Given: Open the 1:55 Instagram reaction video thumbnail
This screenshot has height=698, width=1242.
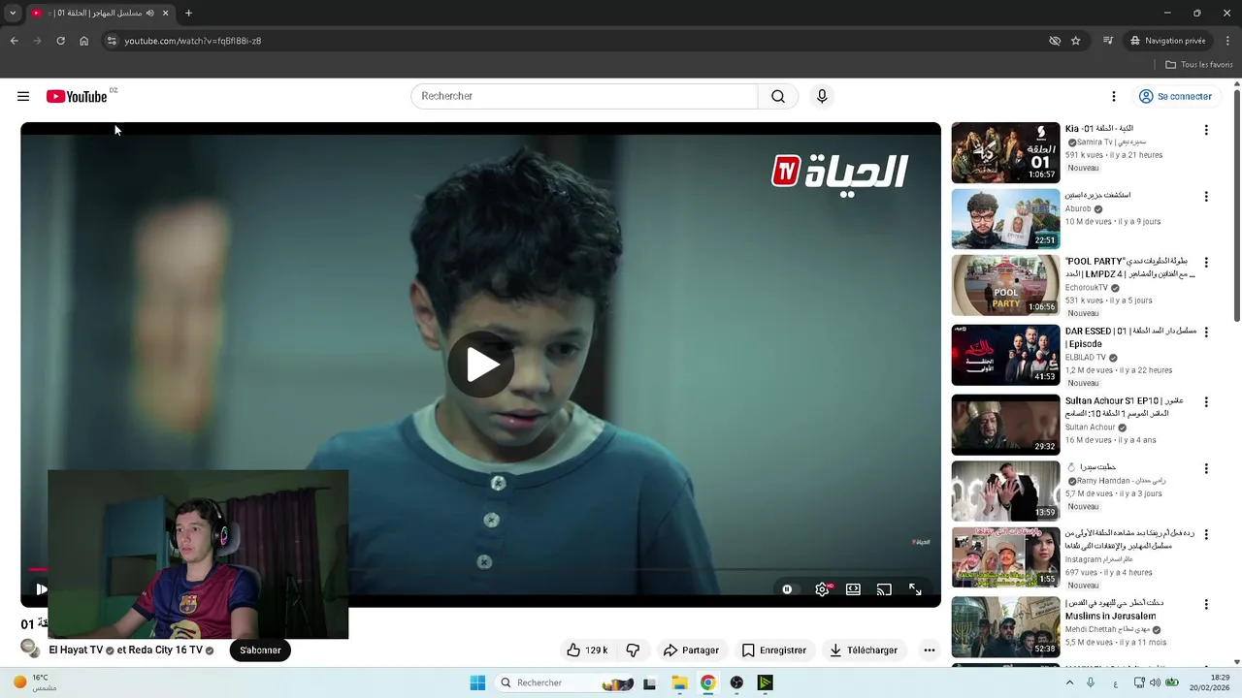Looking at the screenshot, I should 1005,557.
